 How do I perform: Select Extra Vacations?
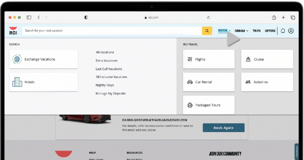[107, 60]
